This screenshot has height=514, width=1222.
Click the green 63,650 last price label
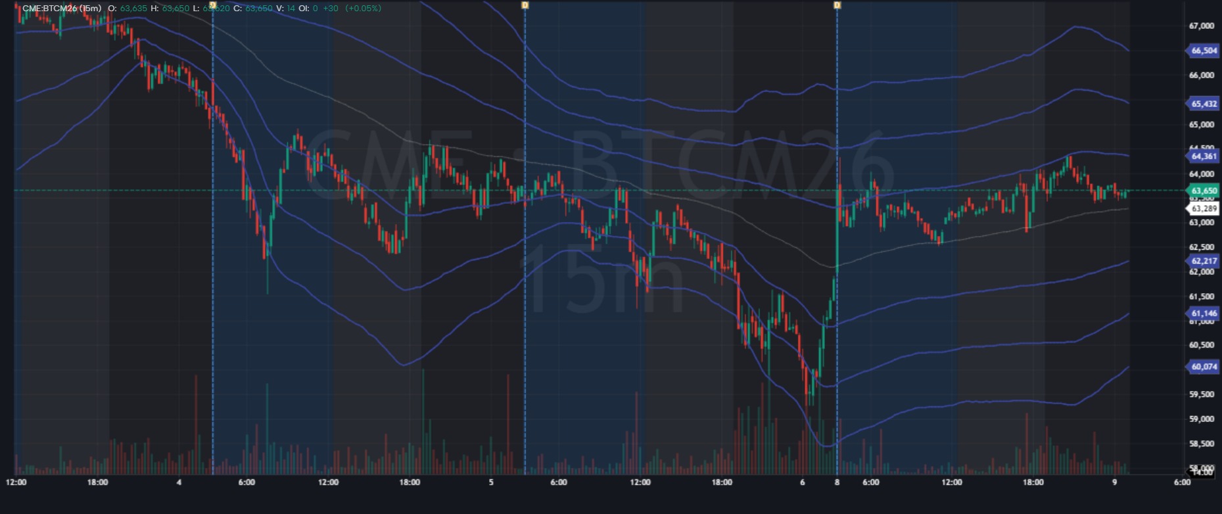(x=1204, y=191)
